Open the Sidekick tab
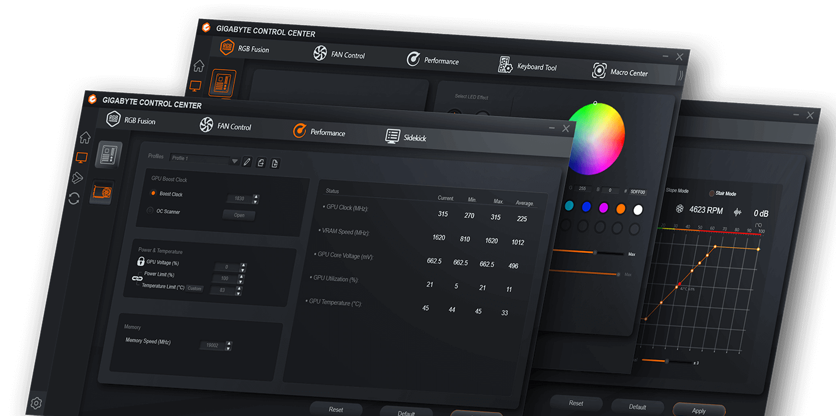Image resolution: width=836 pixels, height=416 pixels. (406, 137)
